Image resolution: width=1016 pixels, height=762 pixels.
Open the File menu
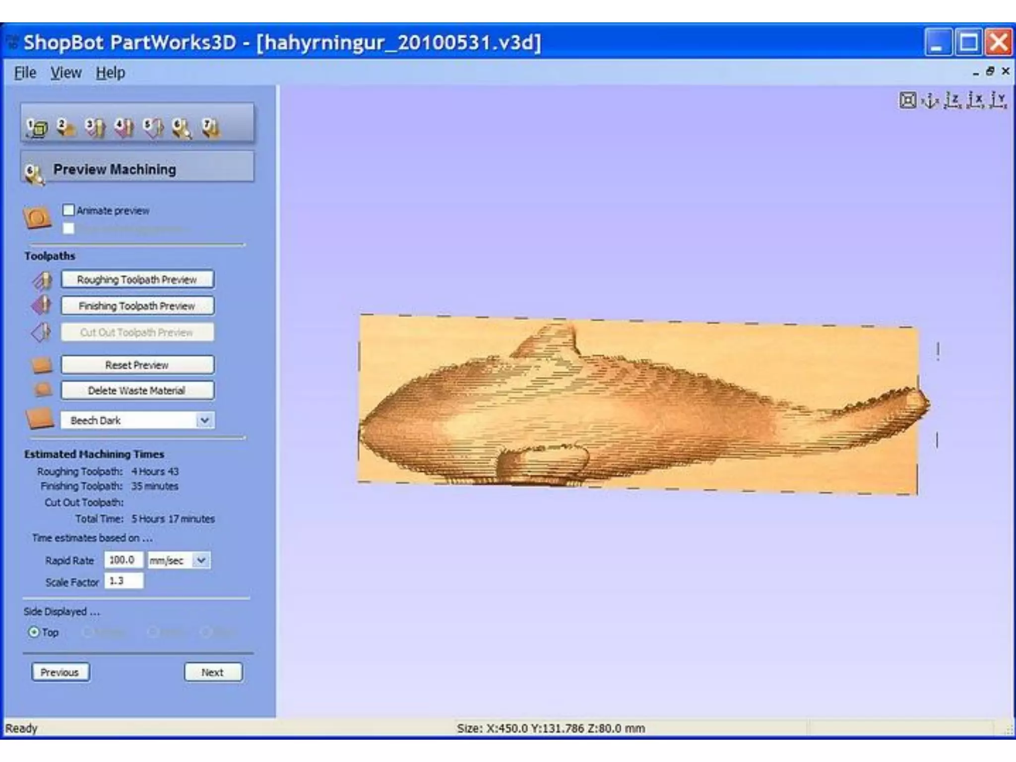pyautogui.click(x=25, y=73)
